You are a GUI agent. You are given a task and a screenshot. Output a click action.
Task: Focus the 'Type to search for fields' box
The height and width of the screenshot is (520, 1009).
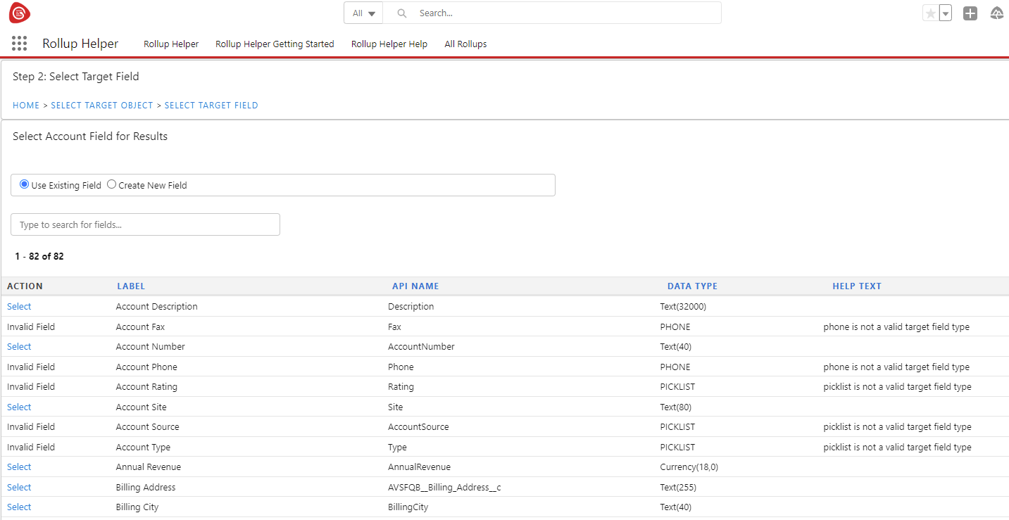tap(145, 224)
